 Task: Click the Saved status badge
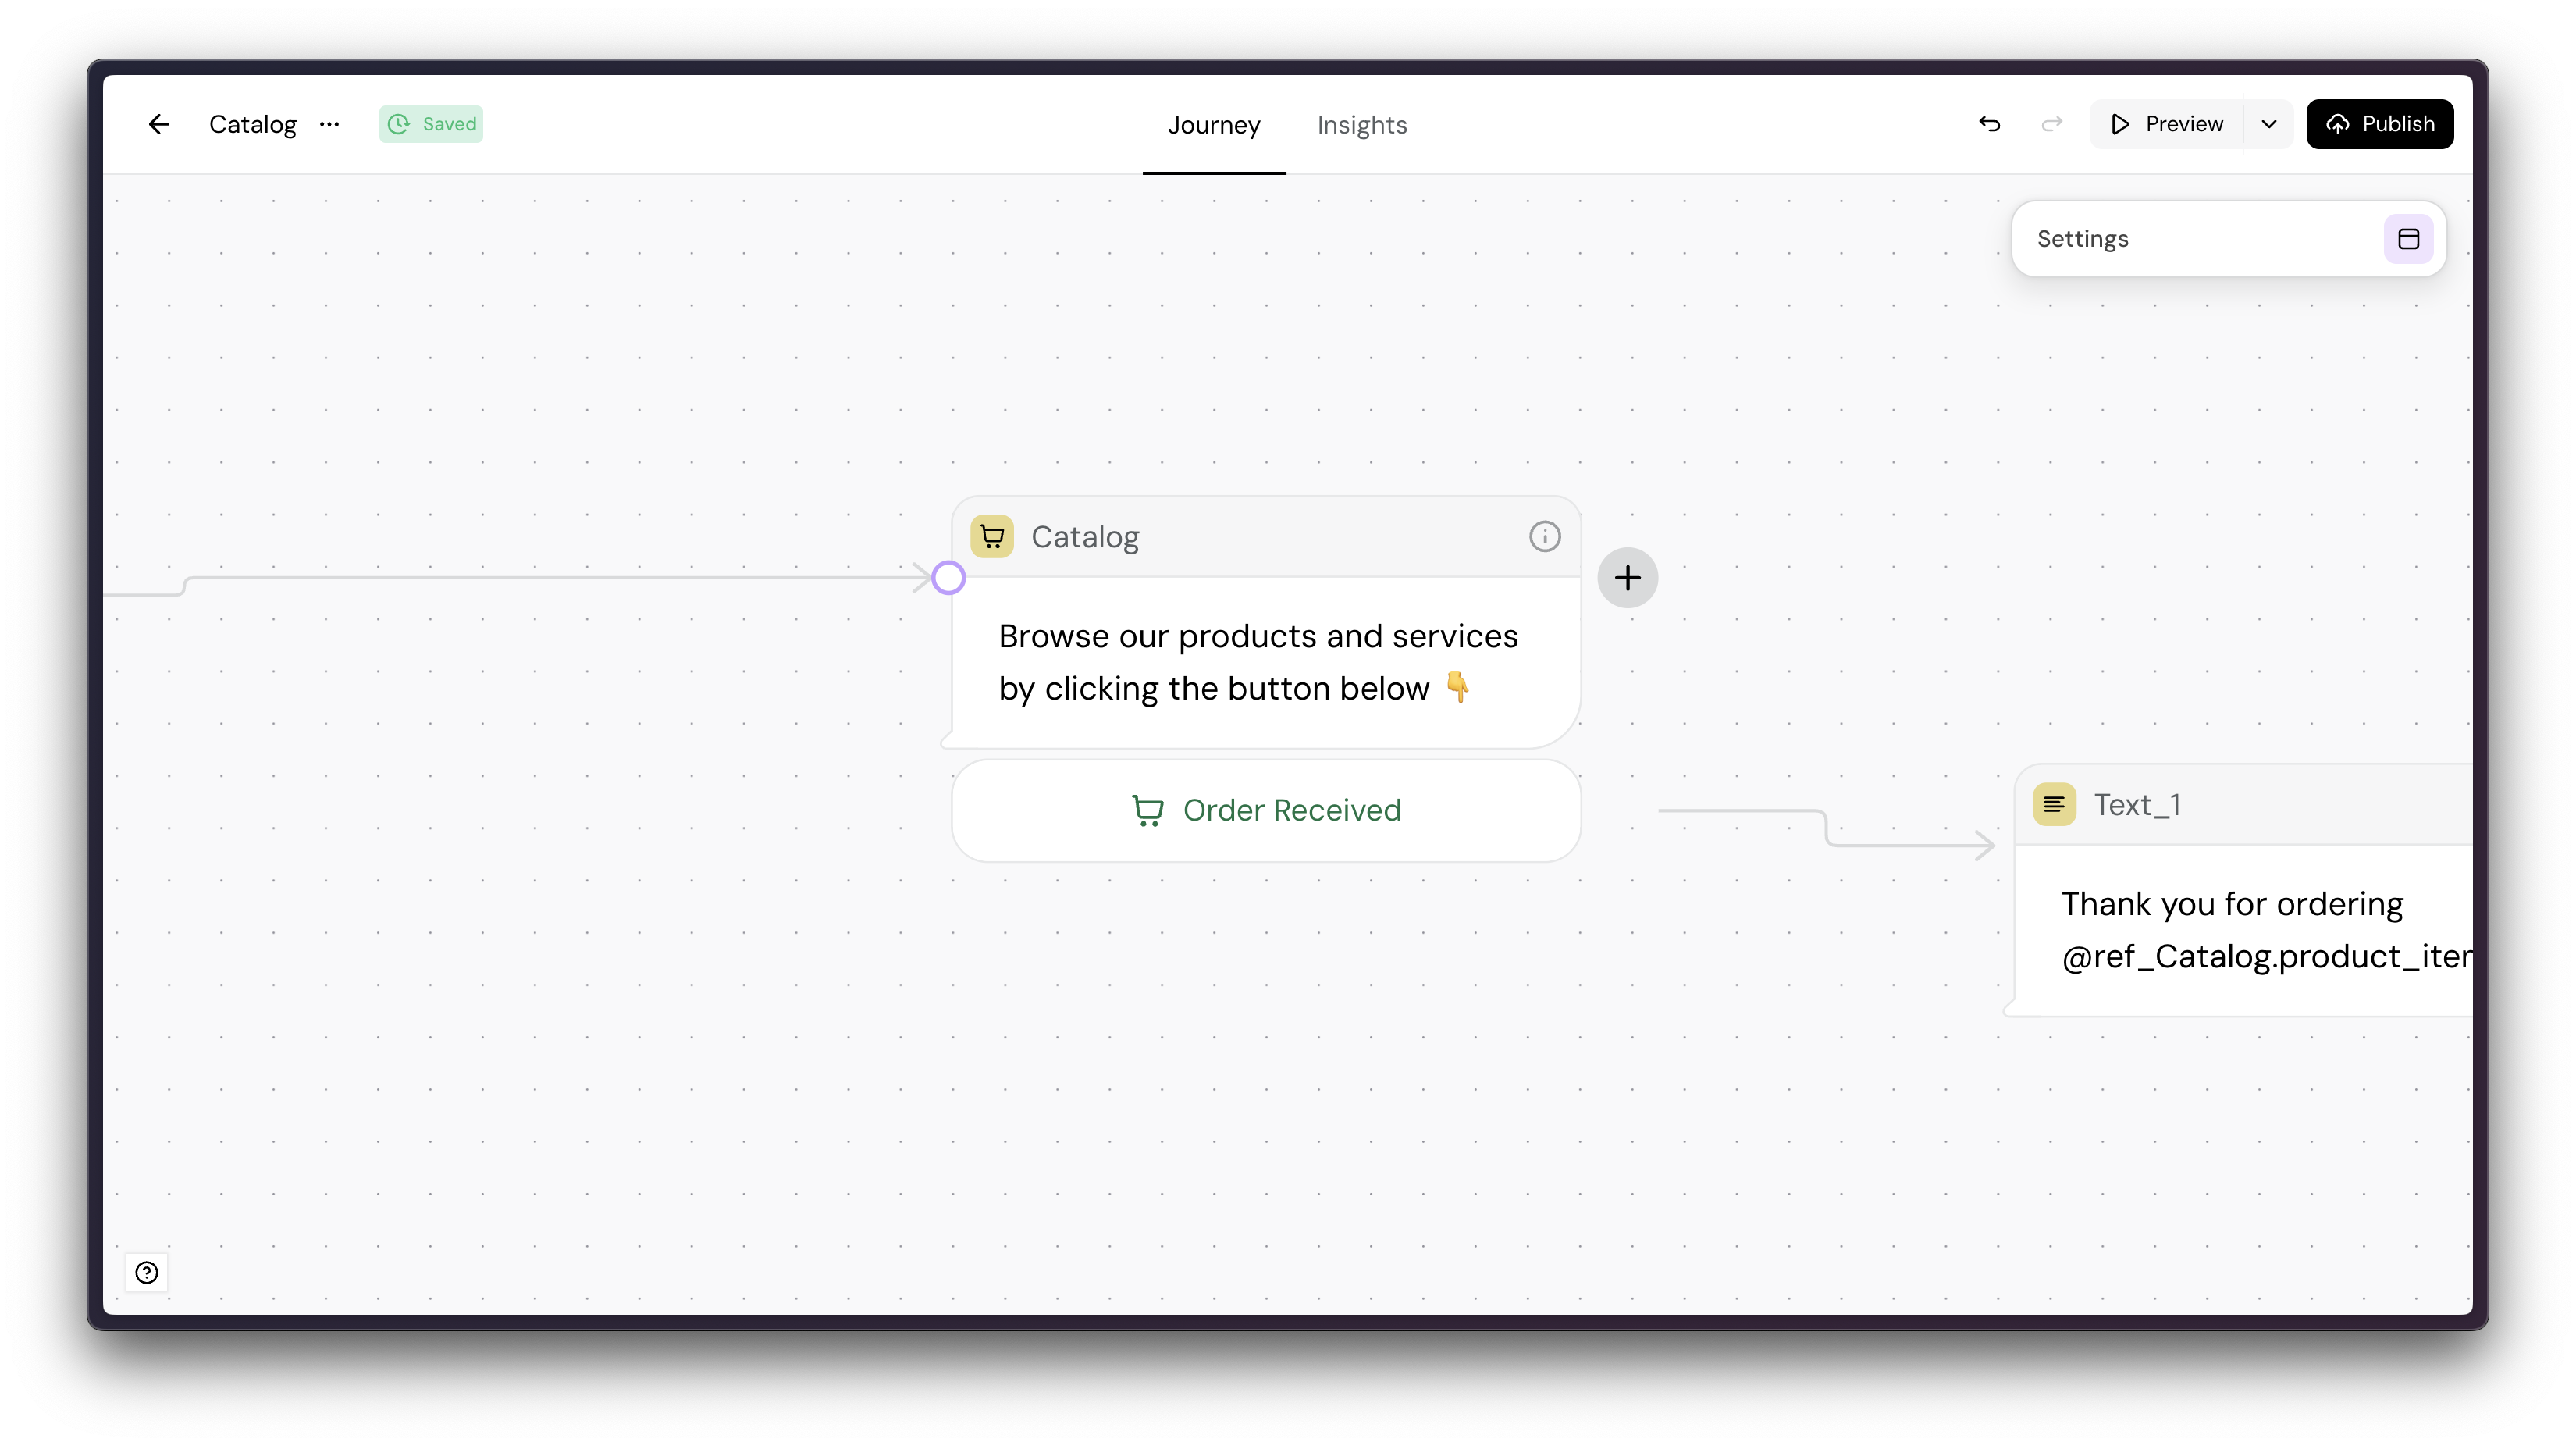[431, 124]
